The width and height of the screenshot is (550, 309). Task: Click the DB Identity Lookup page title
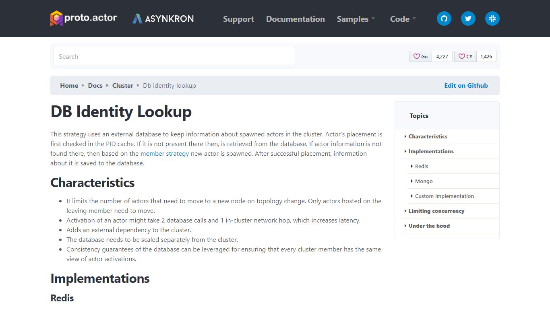pyautogui.click(x=121, y=111)
